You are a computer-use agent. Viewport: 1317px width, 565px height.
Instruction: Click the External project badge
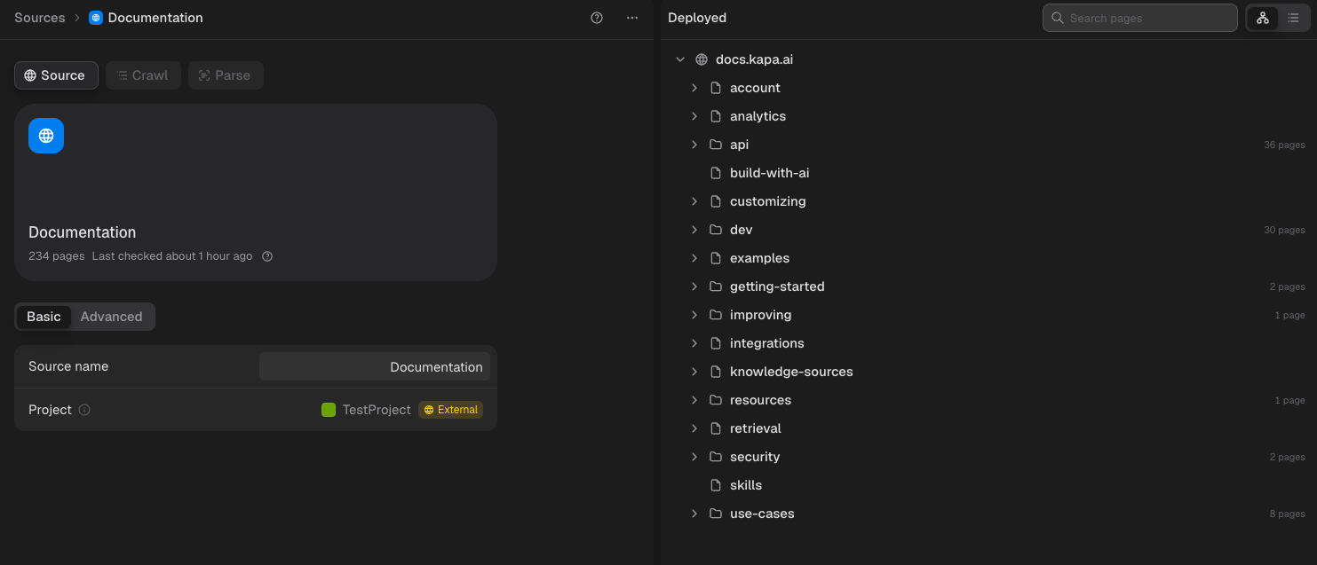pos(450,410)
